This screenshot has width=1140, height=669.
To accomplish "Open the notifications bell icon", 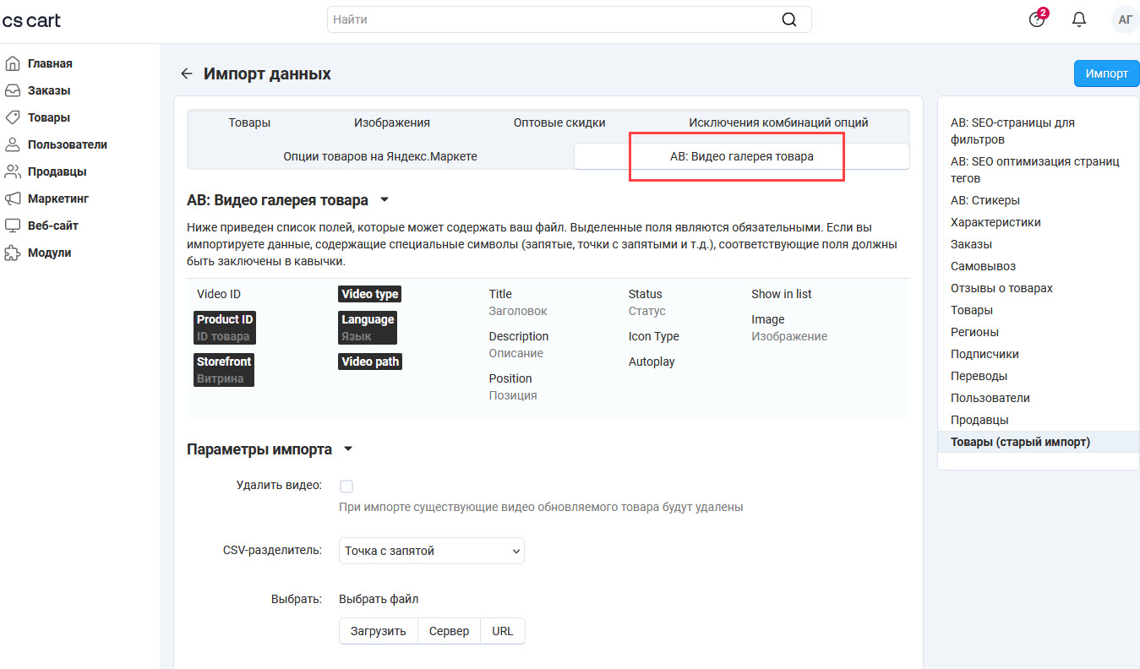I will point(1079,19).
